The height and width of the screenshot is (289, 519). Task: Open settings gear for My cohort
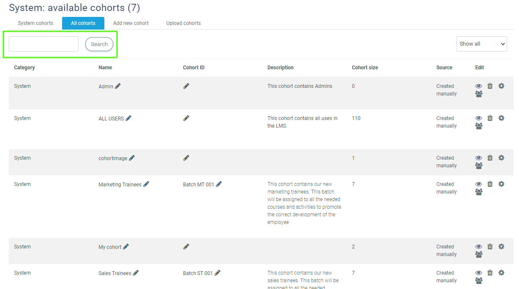pos(501,247)
